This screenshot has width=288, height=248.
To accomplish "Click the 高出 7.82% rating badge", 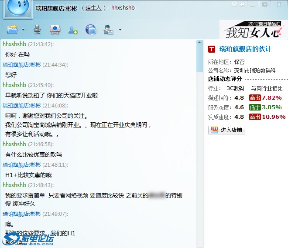I will 265,98.
